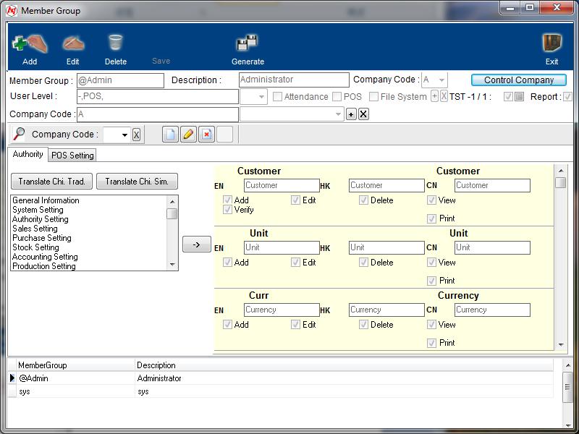Toggle Unit Delete checkbox
579x434 pixels.
(363, 263)
